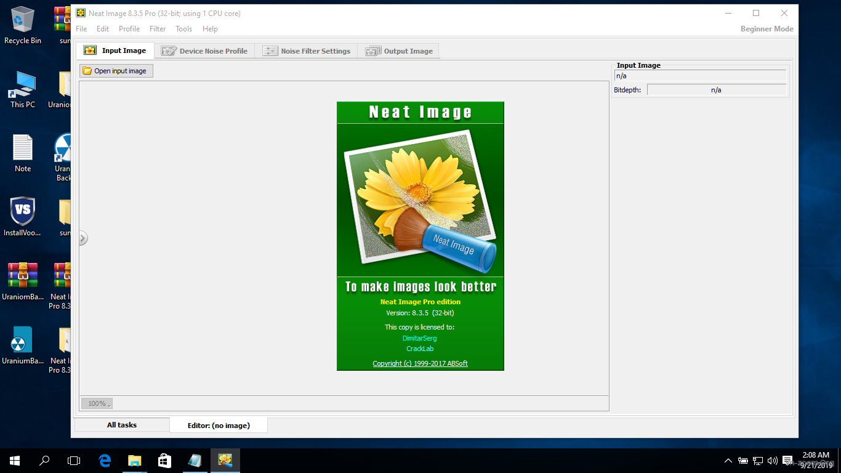Click Beginner Mode label
Viewport: 841px width, 473px height.
pyautogui.click(x=767, y=29)
